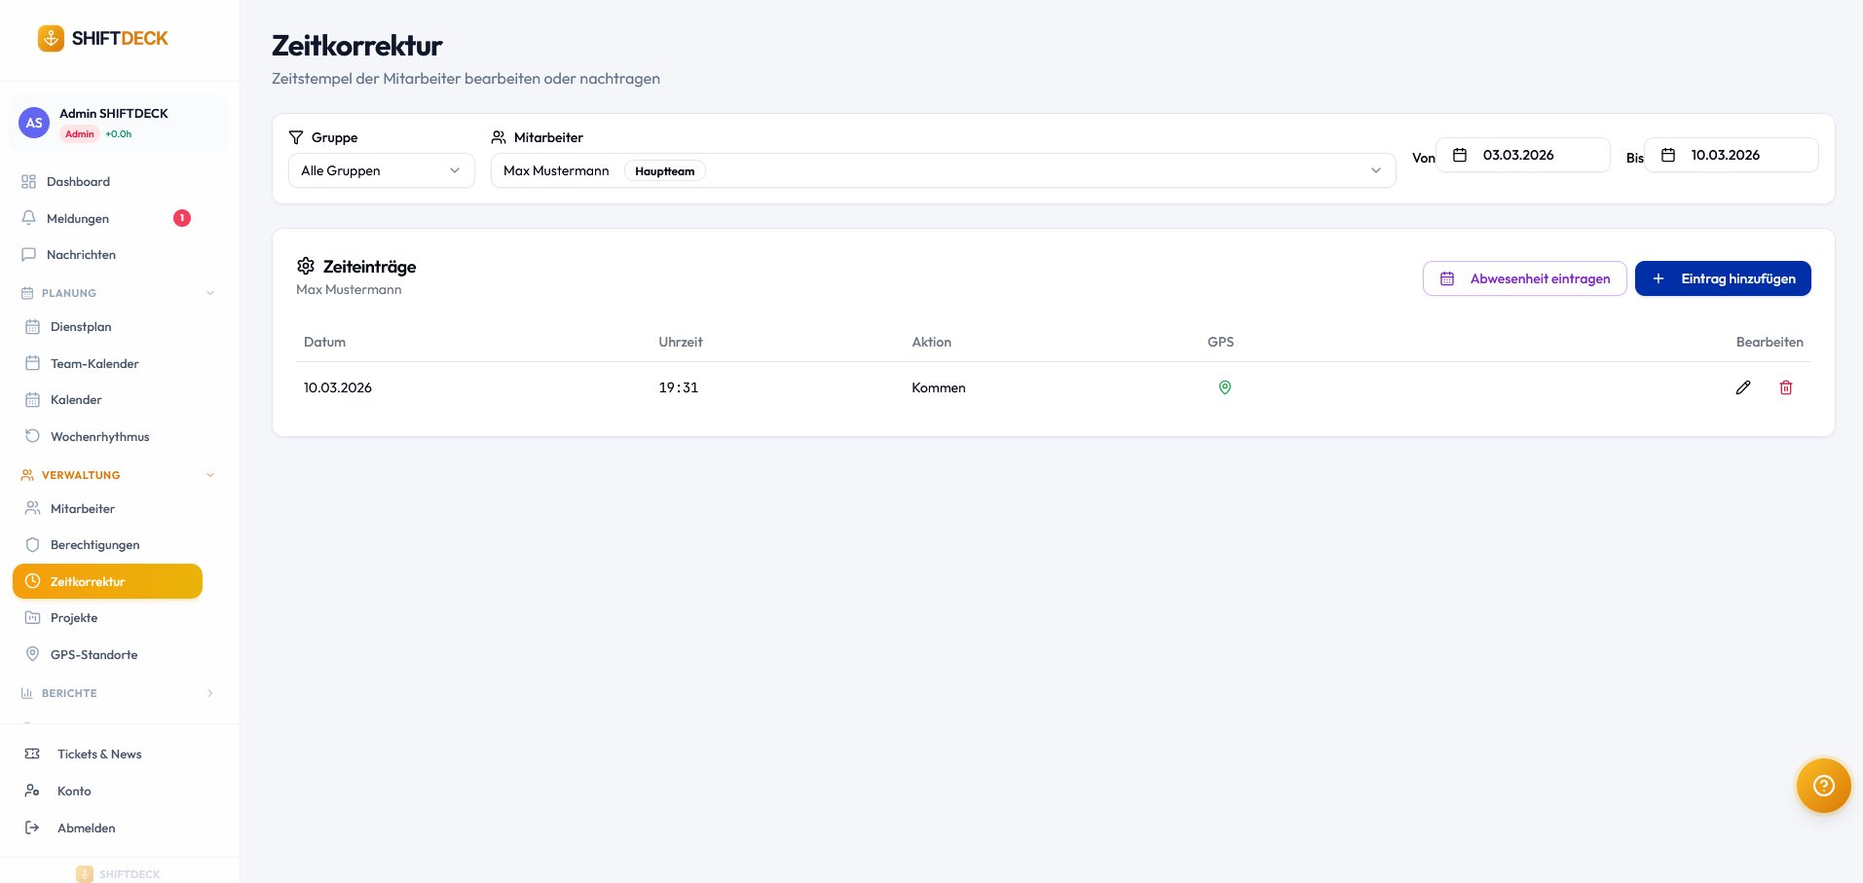Open the orange help question mark button

(x=1823, y=786)
